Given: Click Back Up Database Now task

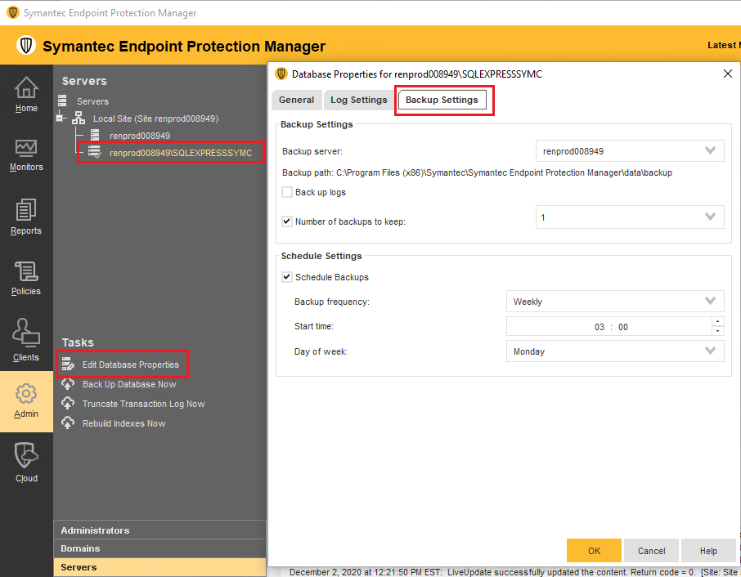Looking at the screenshot, I should [129, 384].
